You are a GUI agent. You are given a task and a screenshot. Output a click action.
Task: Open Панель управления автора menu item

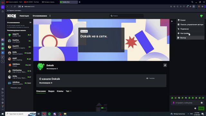(x=190, y=24)
